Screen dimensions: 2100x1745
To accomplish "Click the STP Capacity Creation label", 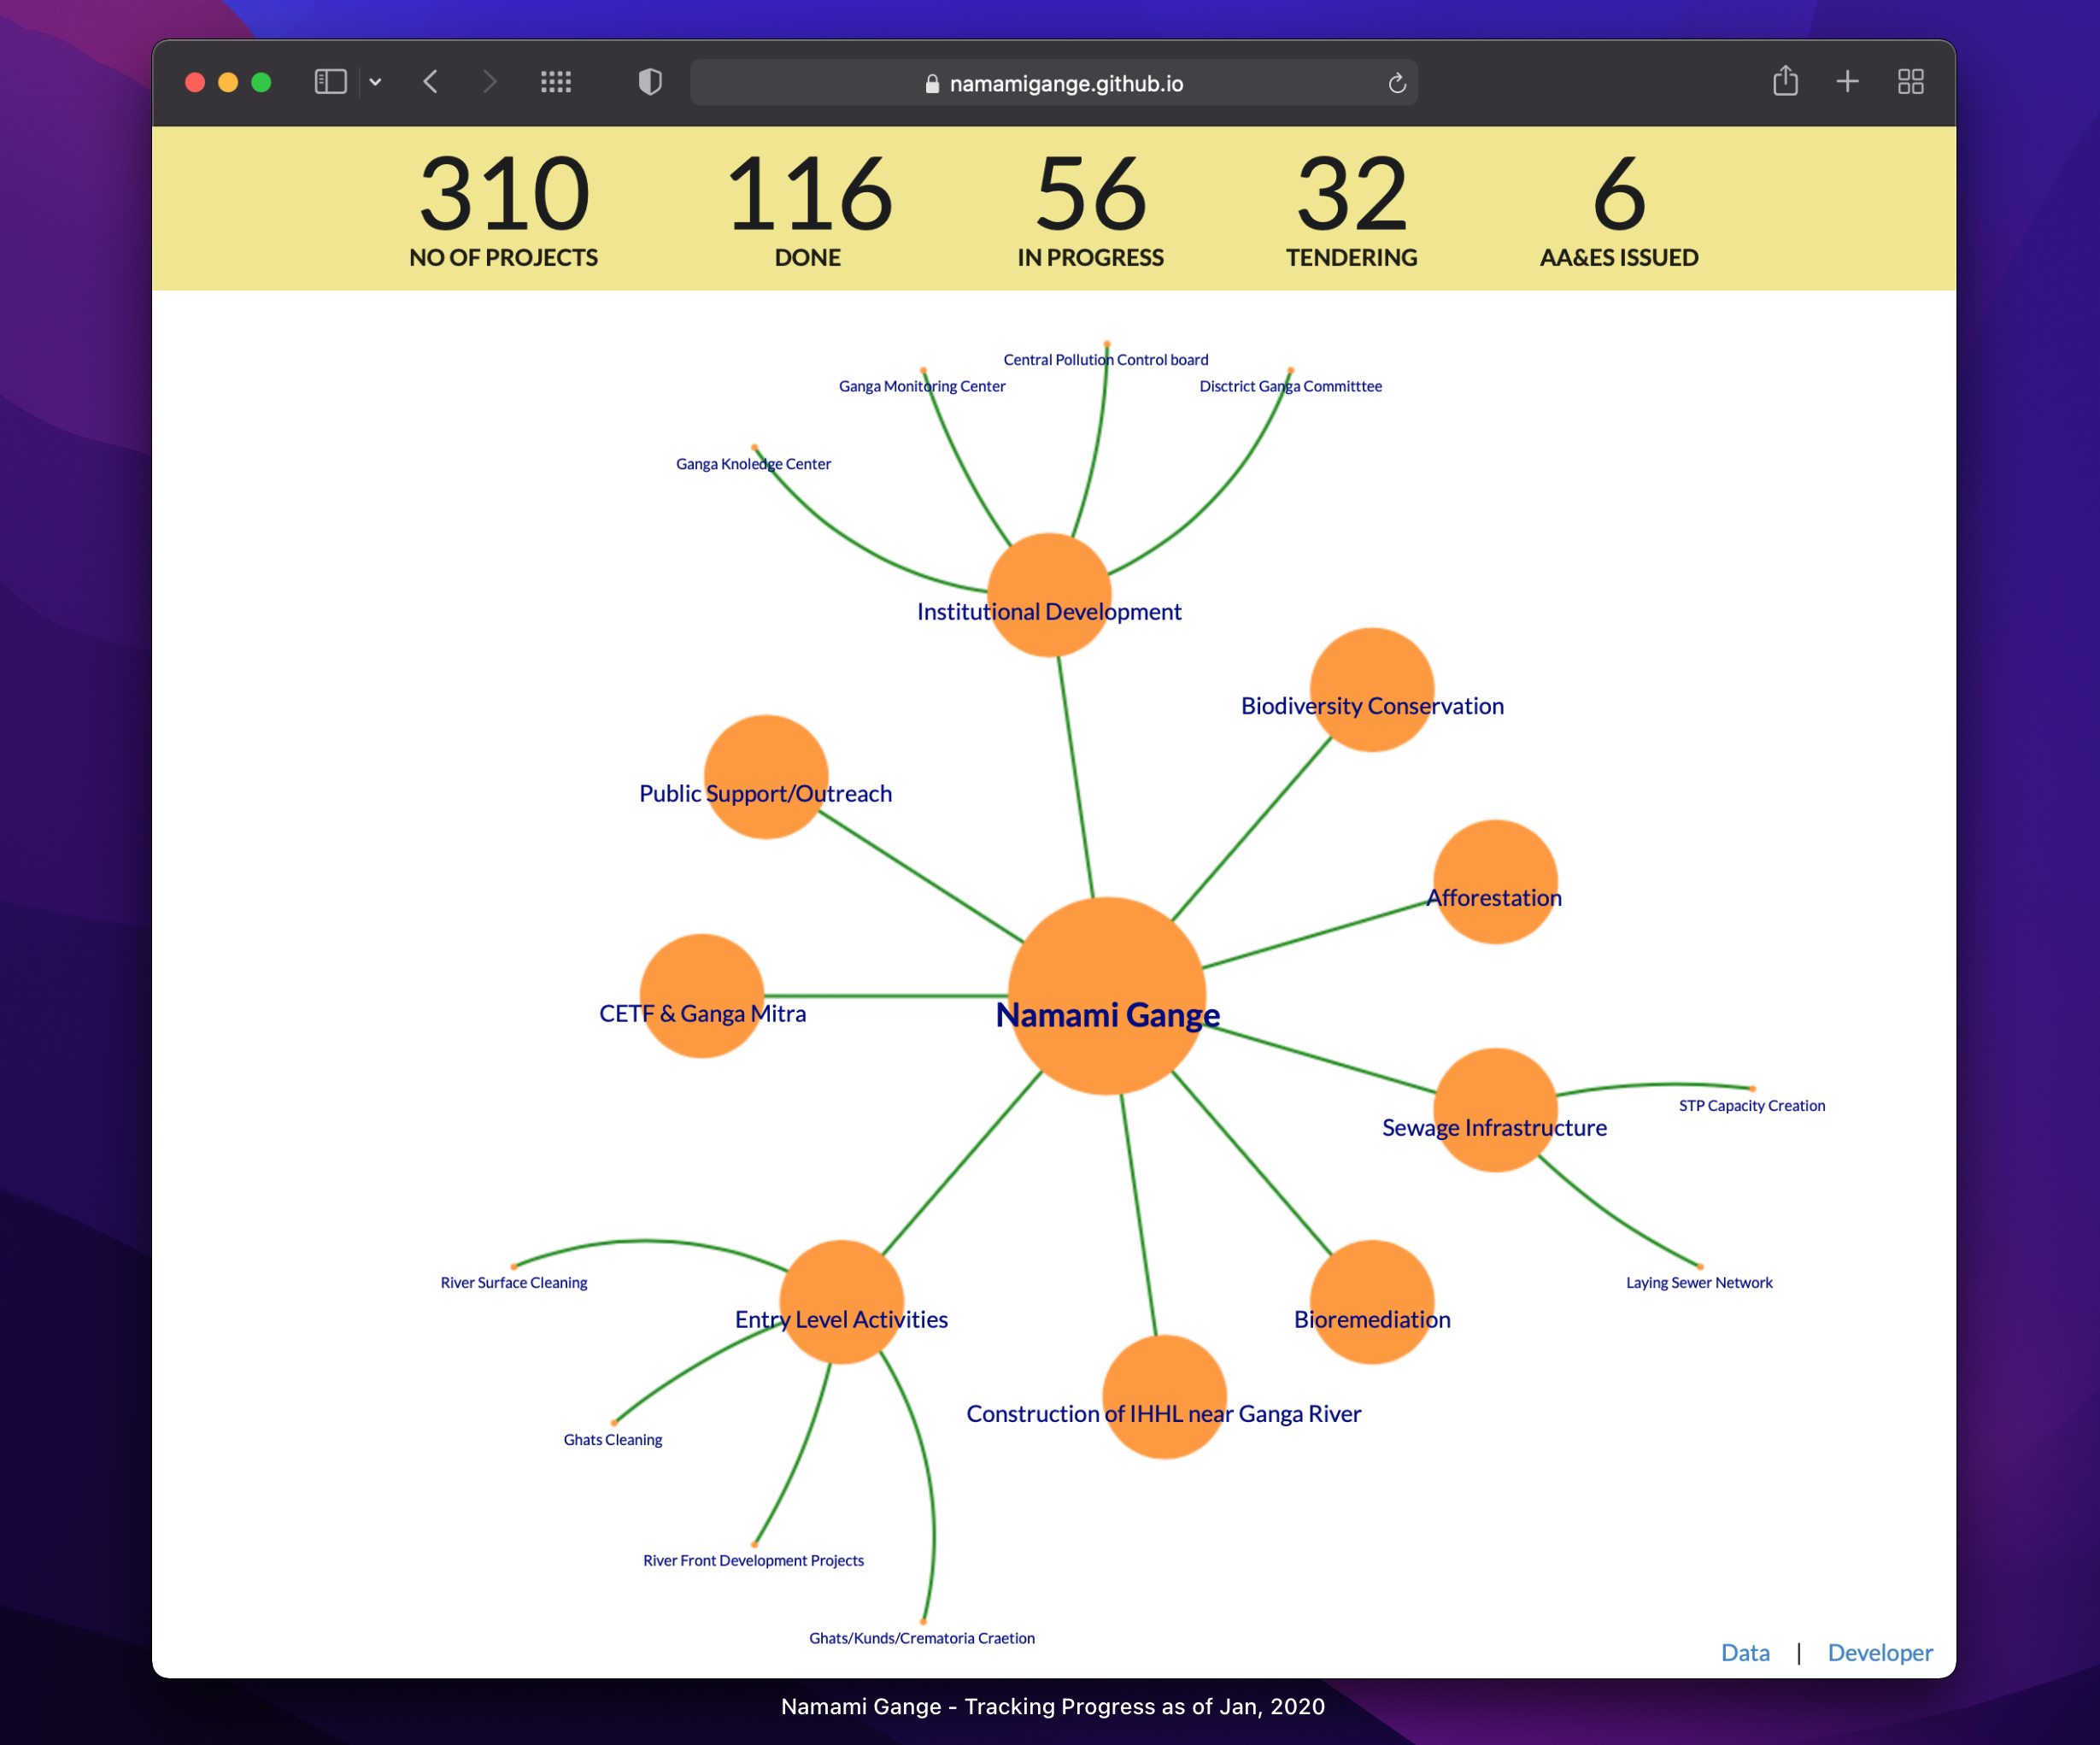I will (1751, 1106).
